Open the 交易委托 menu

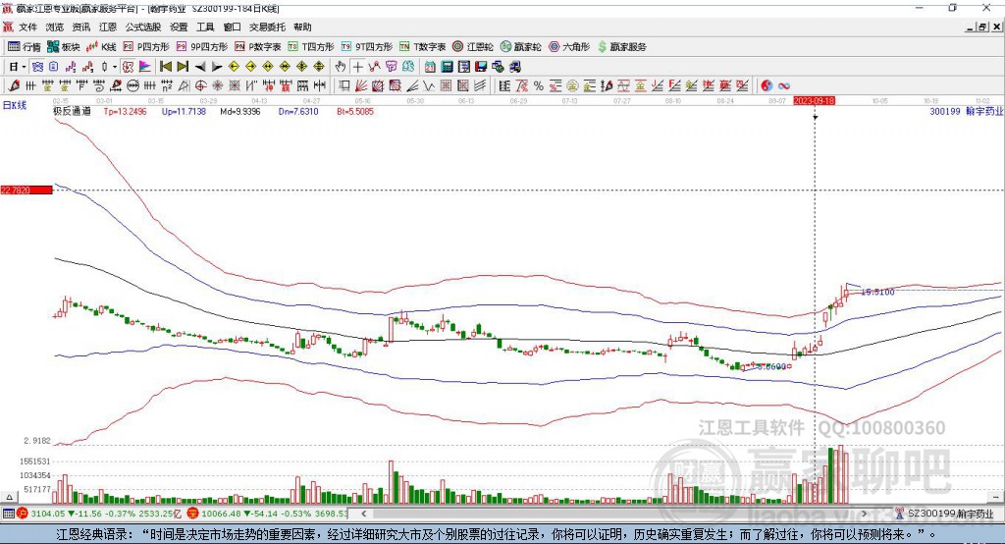267,27
